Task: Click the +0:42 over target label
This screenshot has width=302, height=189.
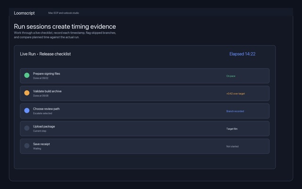Action: (x=235, y=94)
